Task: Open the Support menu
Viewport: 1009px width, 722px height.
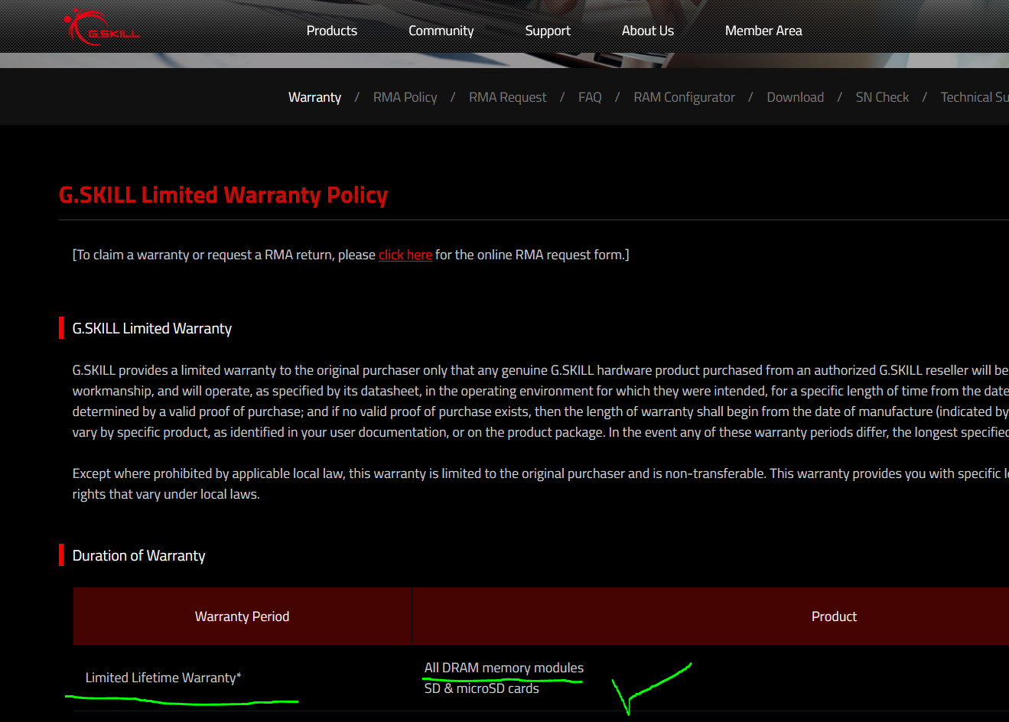Action: pyautogui.click(x=548, y=31)
